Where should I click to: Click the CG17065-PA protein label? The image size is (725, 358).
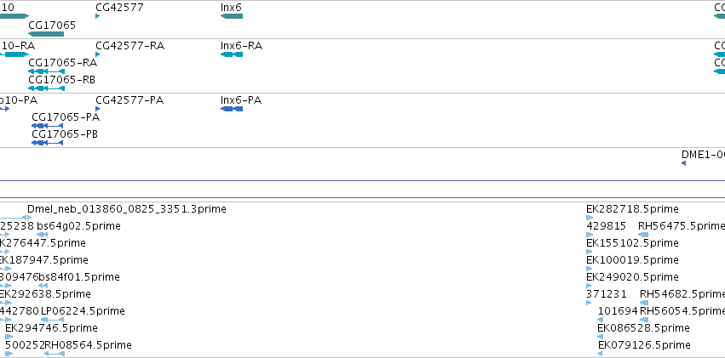click(66, 117)
